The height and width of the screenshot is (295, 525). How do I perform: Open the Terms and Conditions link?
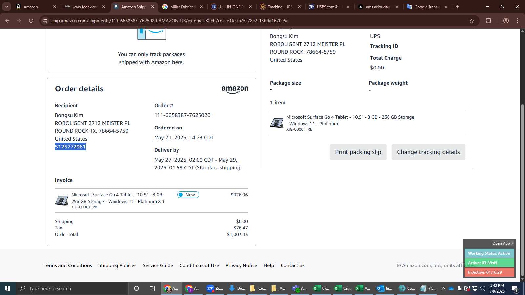click(x=68, y=265)
